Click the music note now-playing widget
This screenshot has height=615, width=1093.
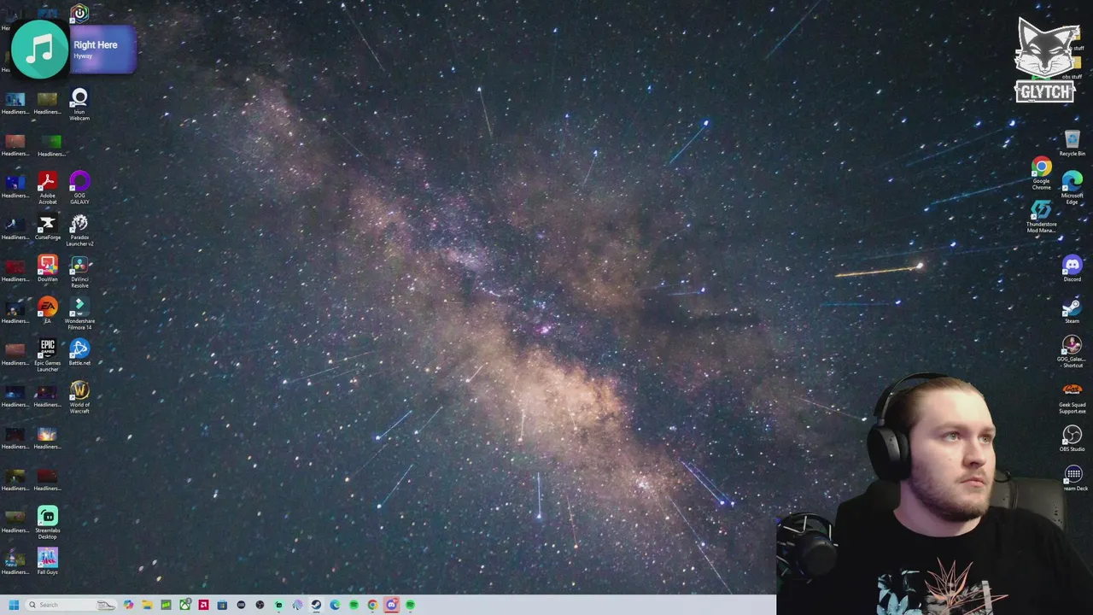pyautogui.click(x=39, y=50)
